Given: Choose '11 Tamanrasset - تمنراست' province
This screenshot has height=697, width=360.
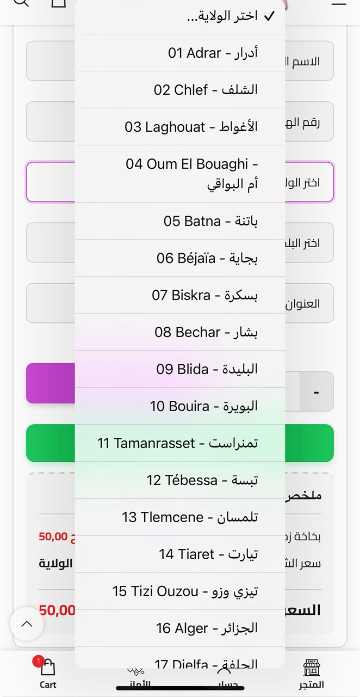Looking at the screenshot, I should tap(180, 443).
